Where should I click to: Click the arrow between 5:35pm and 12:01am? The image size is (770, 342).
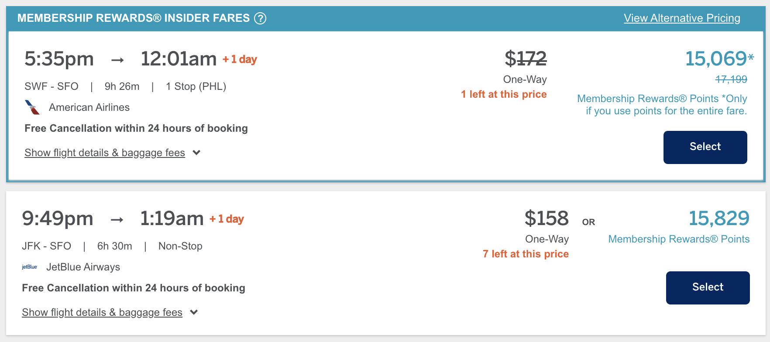tap(117, 60)
